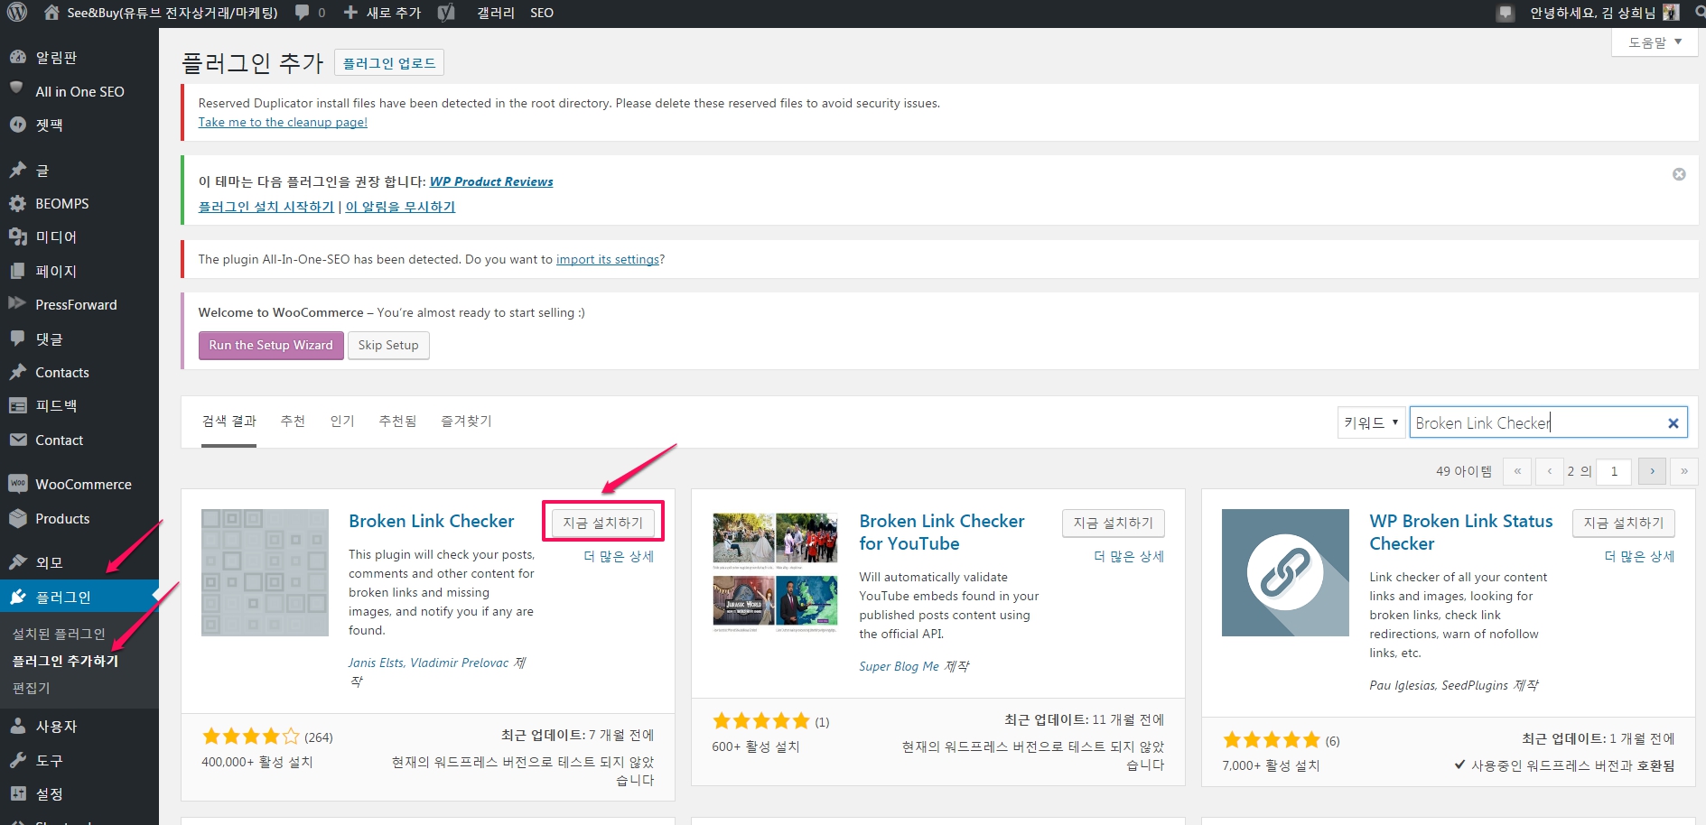
Task: Click the WP Broken Link Status Checker thumbnail
Action: coord(1284,572)
